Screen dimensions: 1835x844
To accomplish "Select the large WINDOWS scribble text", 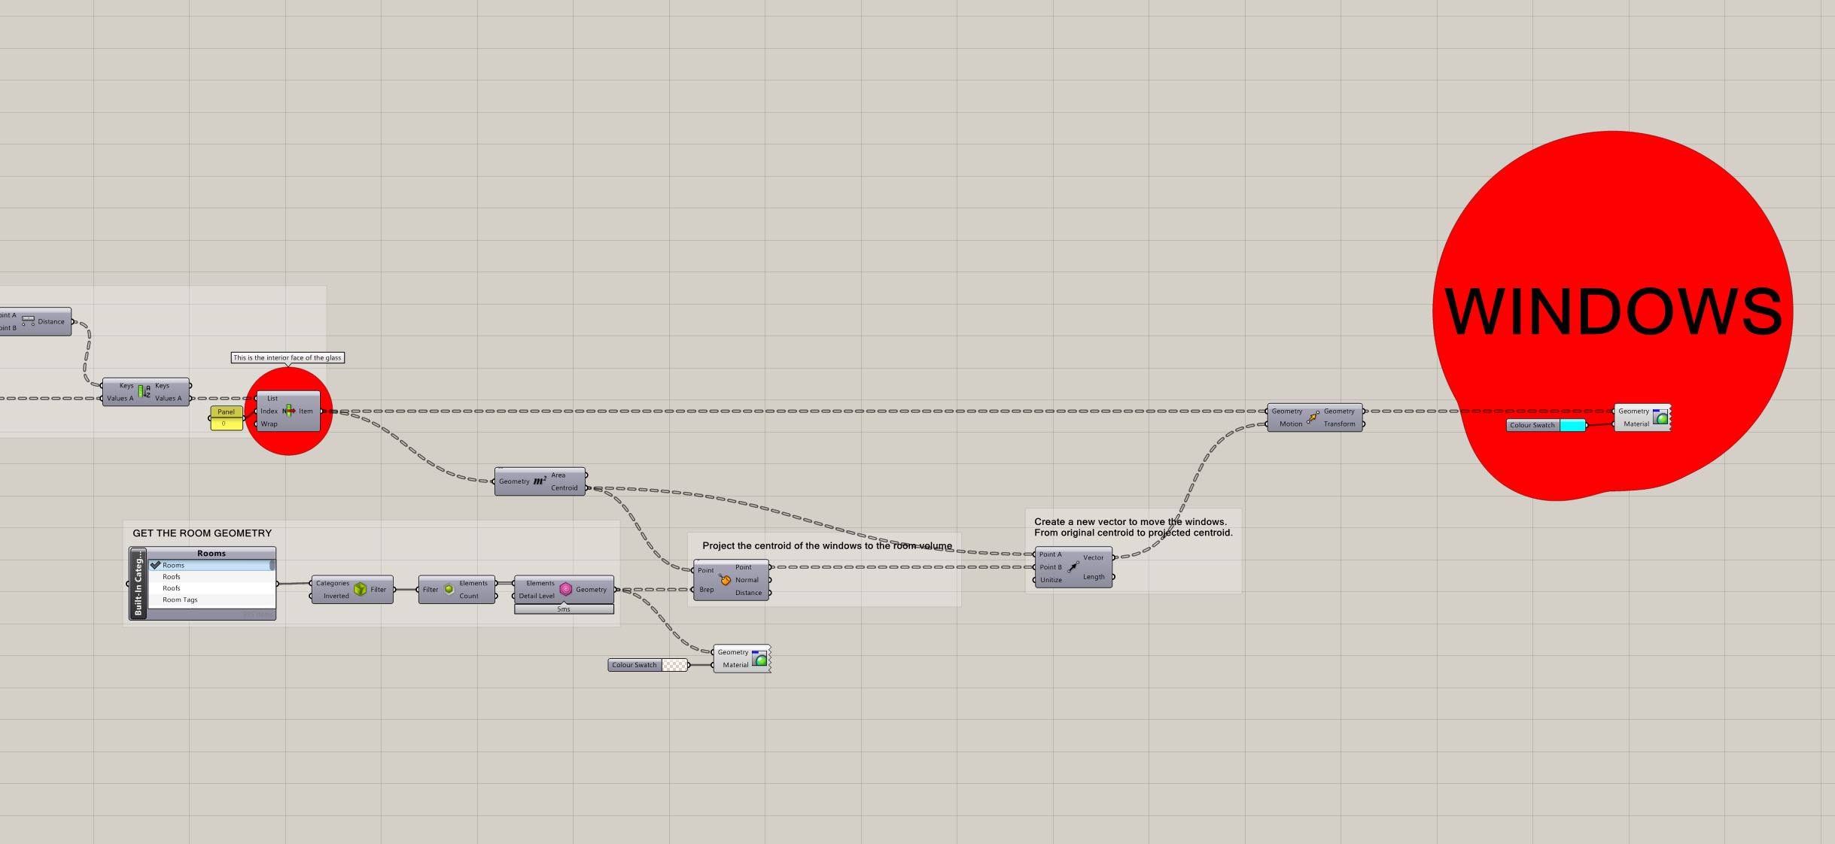I will tap(1613, 311).
